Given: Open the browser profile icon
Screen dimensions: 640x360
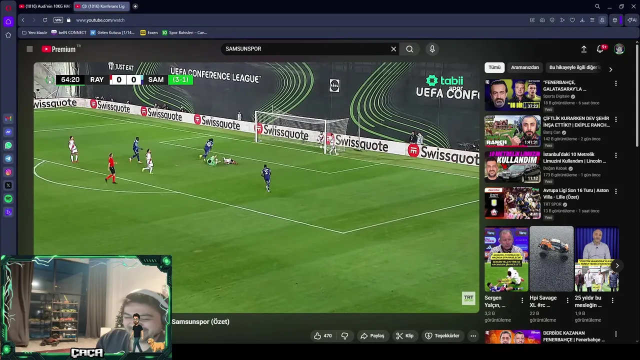Looking at the screenshot, I should click(x=602, y=20).
